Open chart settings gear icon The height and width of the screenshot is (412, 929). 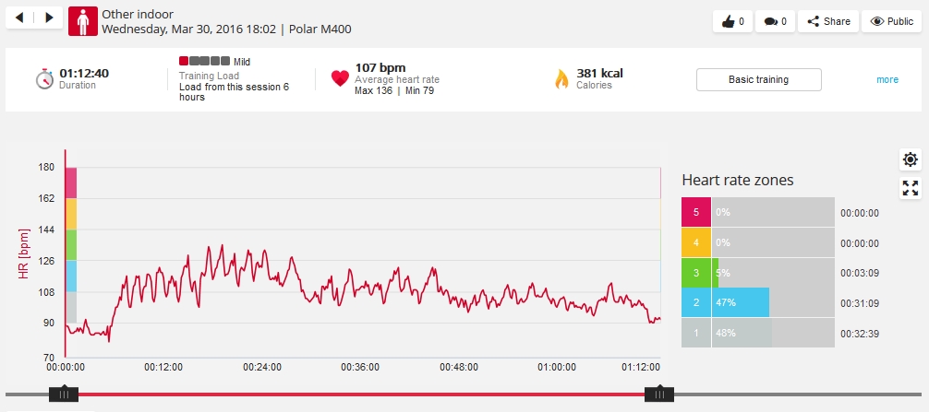(x=911, y=159)
